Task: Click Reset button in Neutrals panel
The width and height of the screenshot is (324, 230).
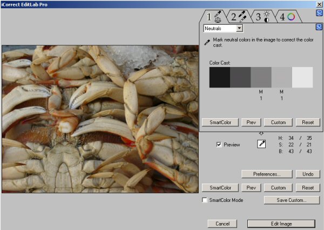Action: 308,123
